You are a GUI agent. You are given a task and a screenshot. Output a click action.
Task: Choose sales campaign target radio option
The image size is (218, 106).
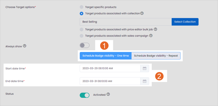81,36
